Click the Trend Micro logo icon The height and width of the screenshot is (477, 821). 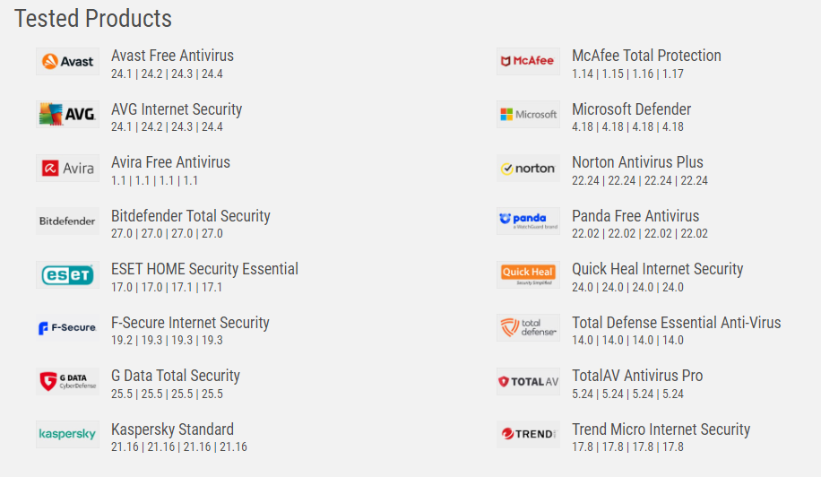click(x=528, y=435)
